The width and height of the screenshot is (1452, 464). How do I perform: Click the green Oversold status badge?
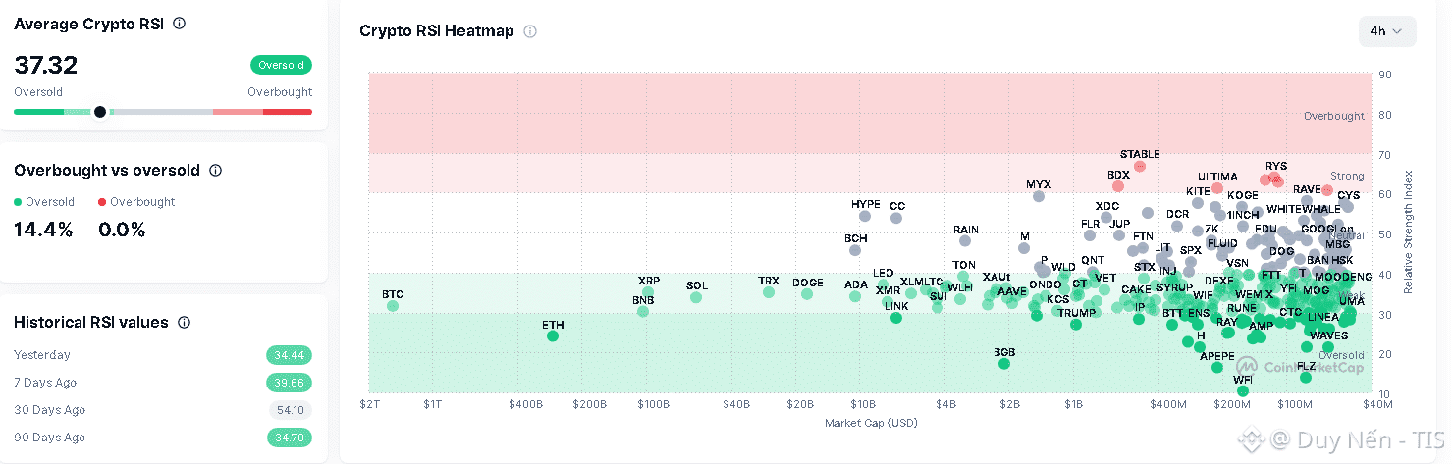click(281, 66)
